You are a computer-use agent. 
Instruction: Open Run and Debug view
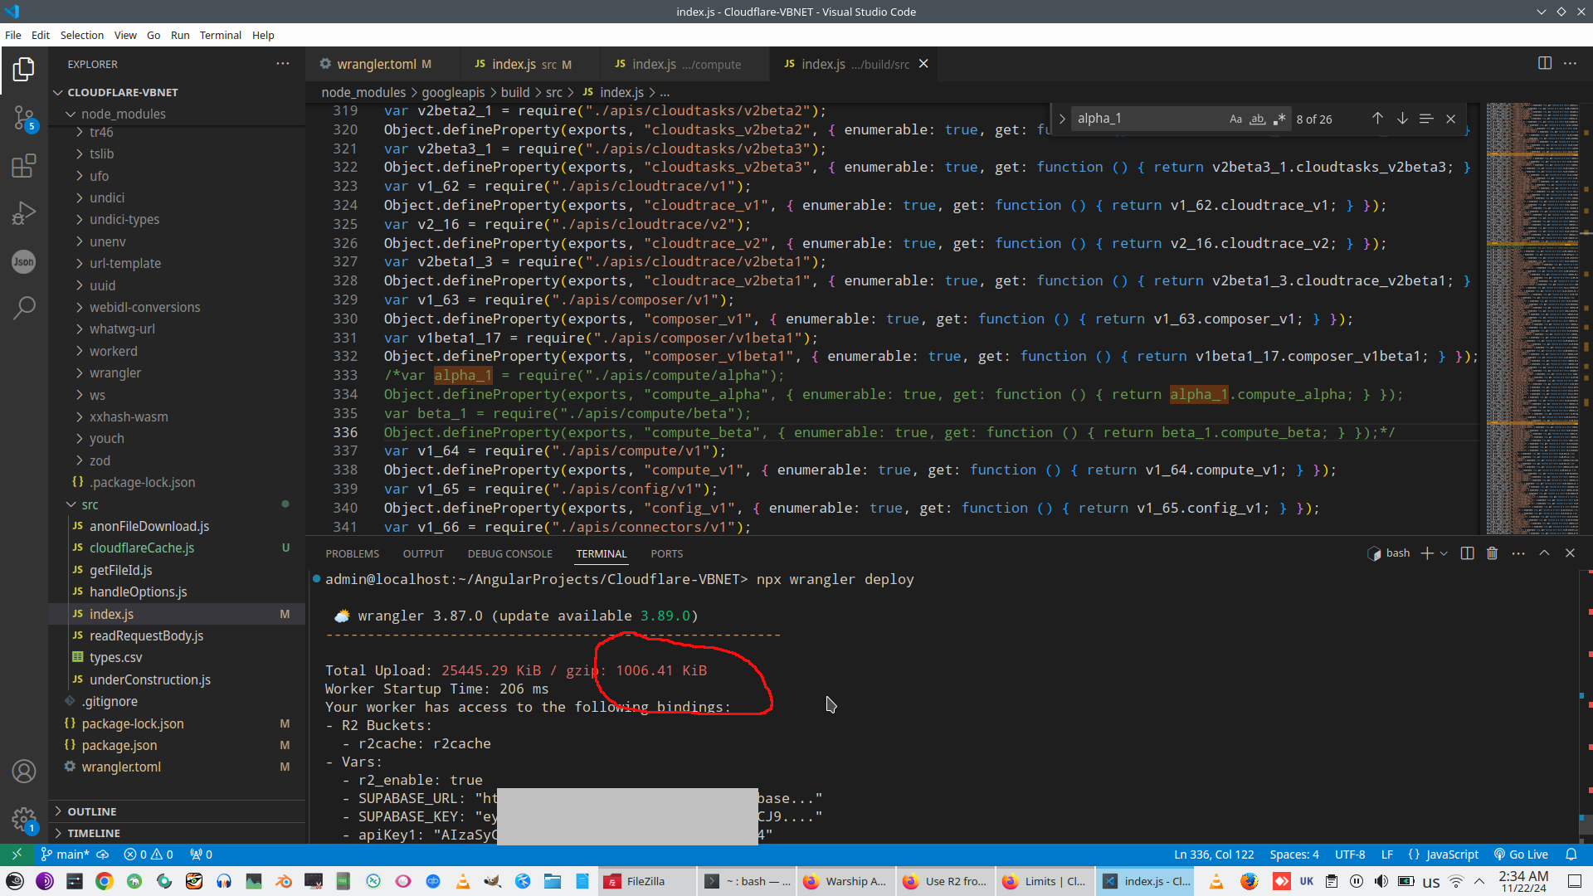pos(23,214)
